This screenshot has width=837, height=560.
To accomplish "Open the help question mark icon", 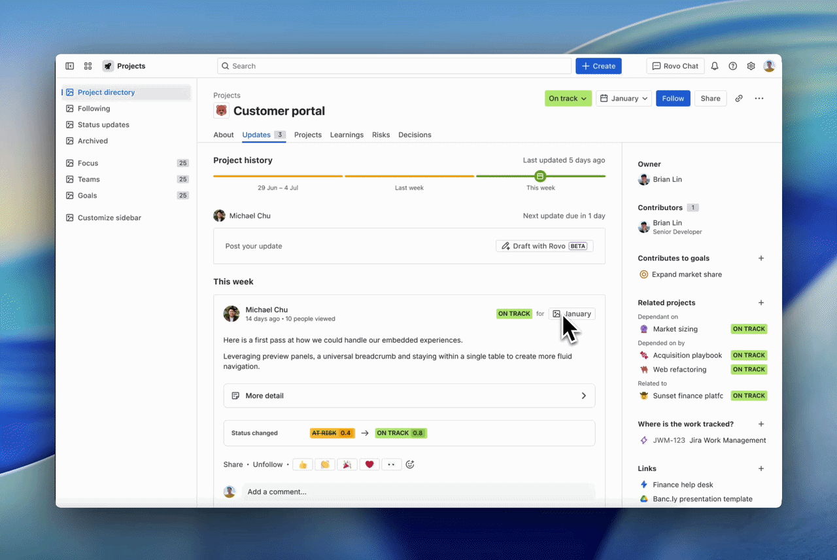I will tap(733, 66).
